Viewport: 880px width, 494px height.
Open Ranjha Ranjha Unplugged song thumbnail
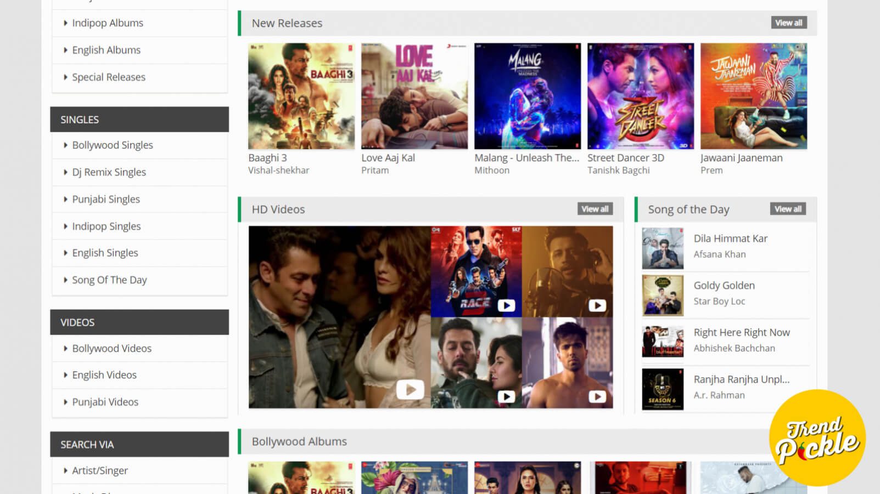tap(663, 389)
